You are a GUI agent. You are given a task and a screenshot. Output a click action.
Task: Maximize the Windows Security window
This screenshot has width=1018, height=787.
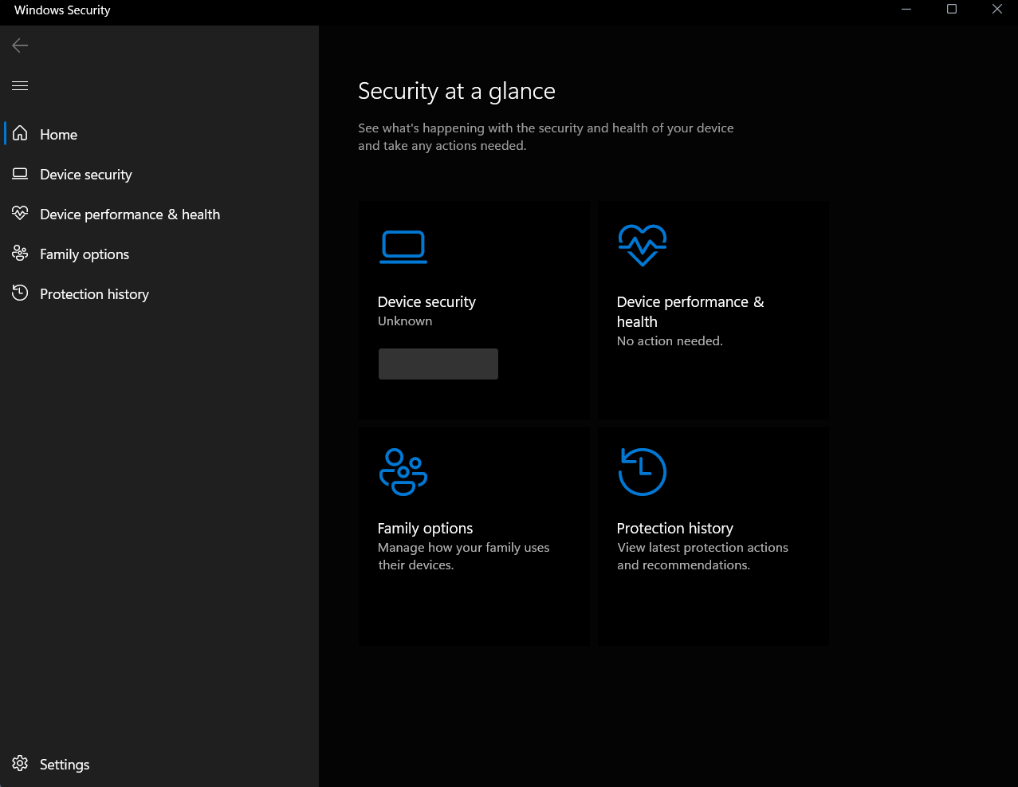click(x=952, y=10)
